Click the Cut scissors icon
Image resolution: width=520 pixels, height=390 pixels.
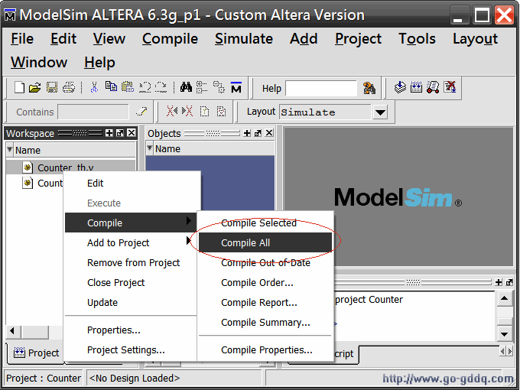(x=94, y=87)
